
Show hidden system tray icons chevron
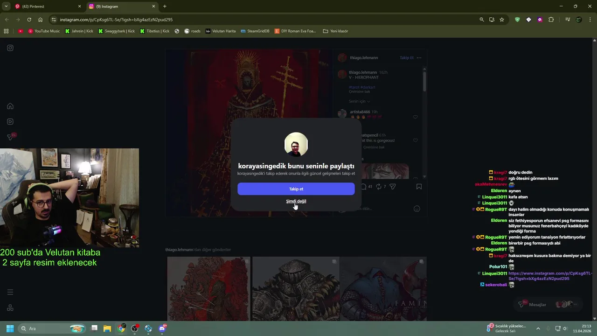pos(538,329)
